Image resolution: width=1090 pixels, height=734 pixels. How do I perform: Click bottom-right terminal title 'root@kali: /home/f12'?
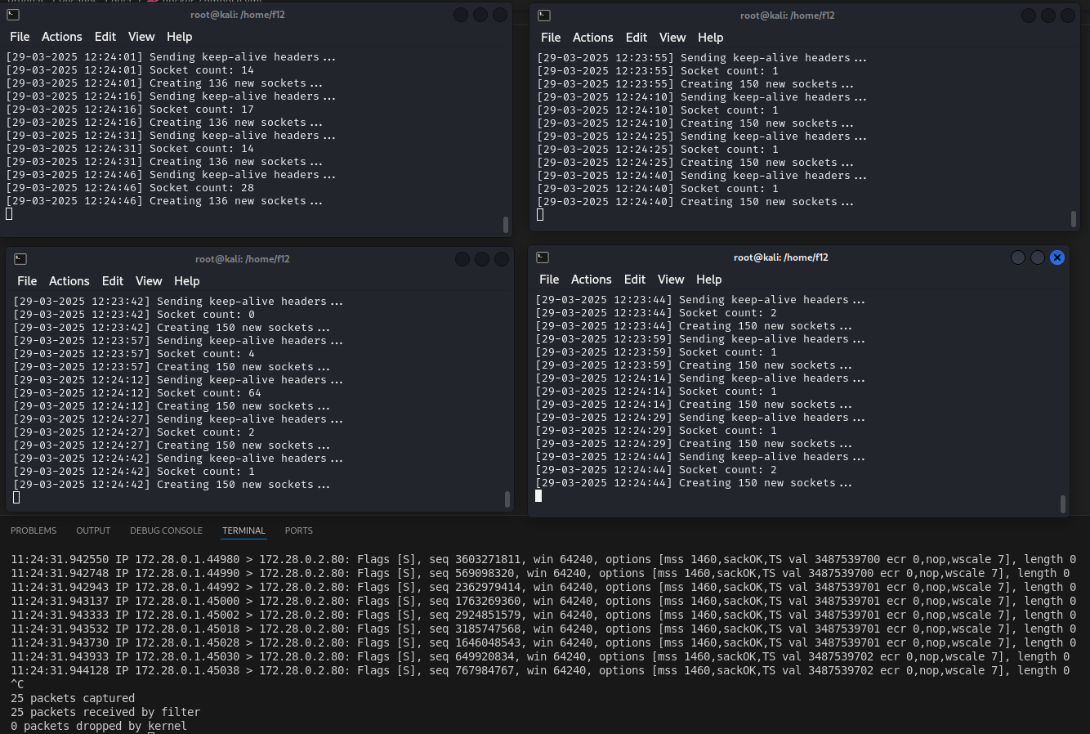tap(781, 257)
